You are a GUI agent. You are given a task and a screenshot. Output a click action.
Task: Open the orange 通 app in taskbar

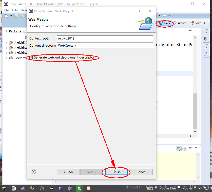[x=88, y=188]
